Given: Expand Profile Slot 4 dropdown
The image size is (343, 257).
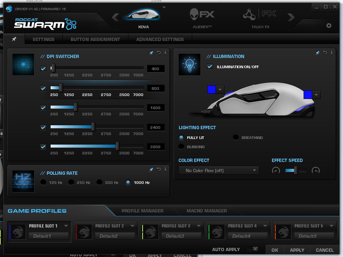Looking at the screenshot, I should coord(265,226).
